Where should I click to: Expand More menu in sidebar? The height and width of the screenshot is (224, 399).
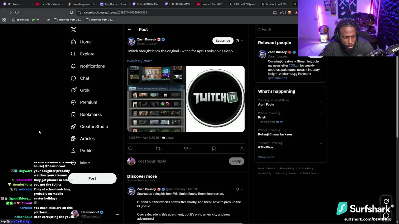[80, 163]
